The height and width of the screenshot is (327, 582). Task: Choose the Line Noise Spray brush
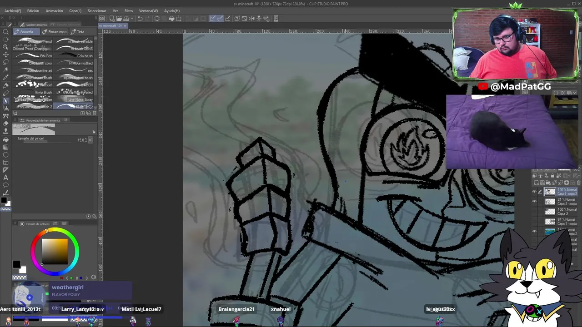coord(74,99)
